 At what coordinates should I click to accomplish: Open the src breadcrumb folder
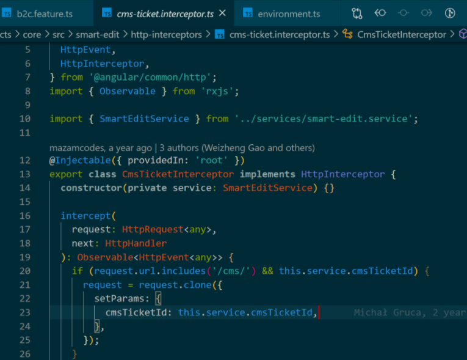(59, 35)
